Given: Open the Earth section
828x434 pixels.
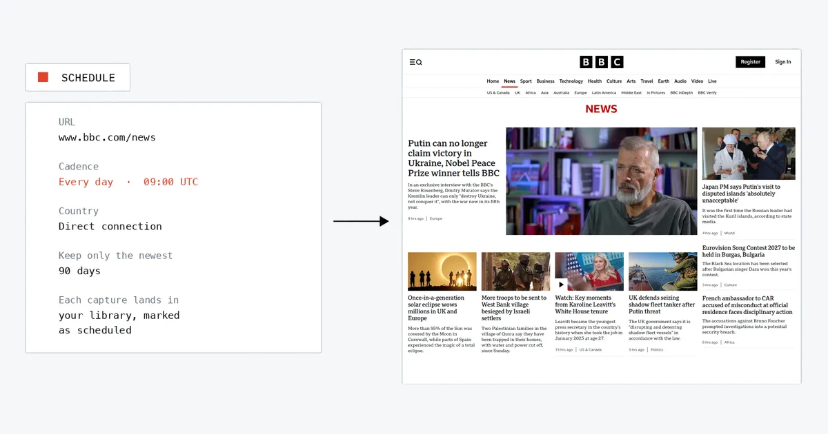Looking at the screenshot, I should point(664,81).
